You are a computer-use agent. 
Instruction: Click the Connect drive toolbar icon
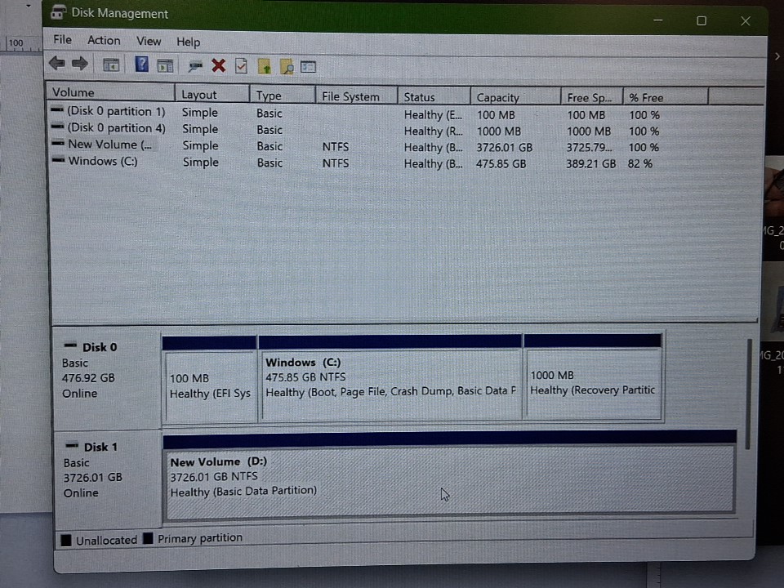(x=195, y=66)
